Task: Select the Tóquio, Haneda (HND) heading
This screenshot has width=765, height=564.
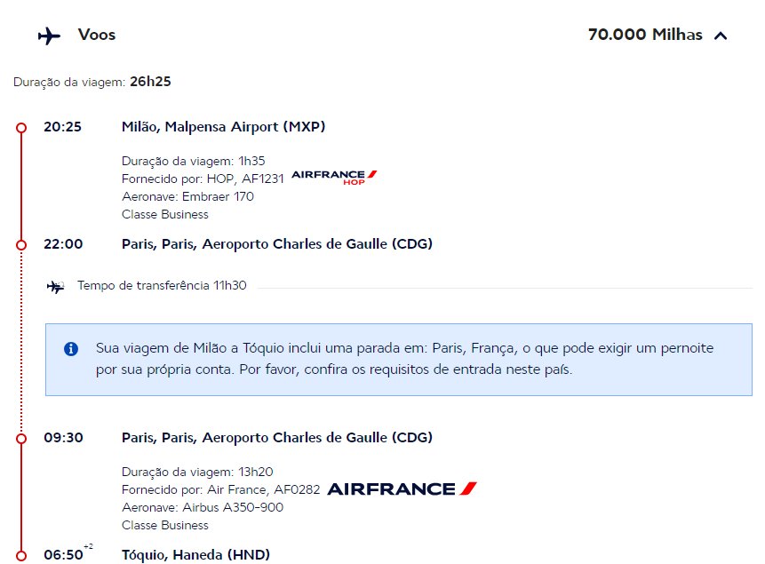Action: 195,555
